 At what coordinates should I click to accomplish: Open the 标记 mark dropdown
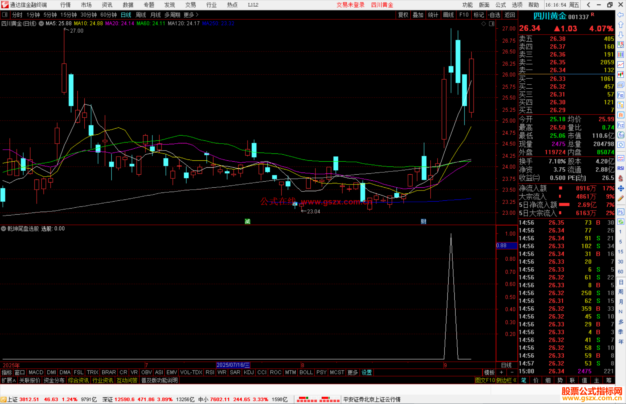click(x=479, y=15)
